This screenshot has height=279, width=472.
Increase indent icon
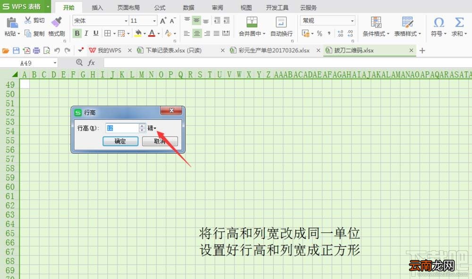tap(227, 20)
